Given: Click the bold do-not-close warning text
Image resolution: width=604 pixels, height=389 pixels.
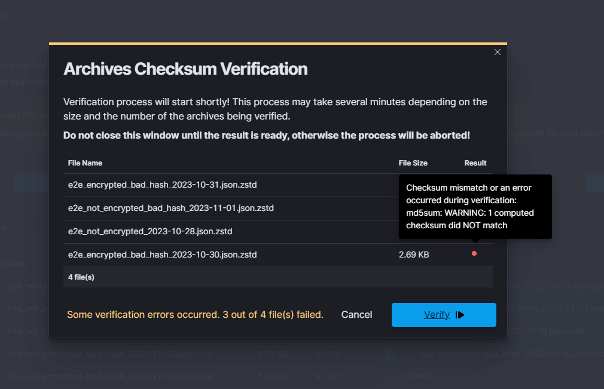Looking at the screenshot, I should point(267,136).
